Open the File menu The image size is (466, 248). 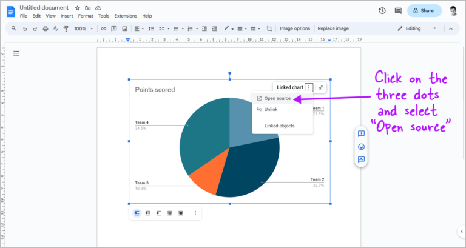click(x=24, y=16)
